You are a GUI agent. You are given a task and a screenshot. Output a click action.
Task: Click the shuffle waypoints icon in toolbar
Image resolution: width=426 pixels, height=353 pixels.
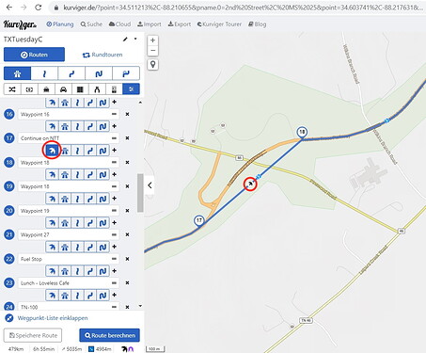click(12, 89)
